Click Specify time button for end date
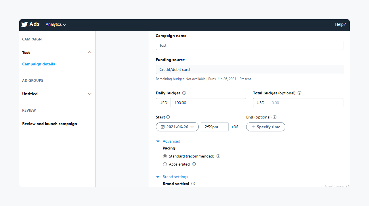The image size is (369, 206). (x=265, y=127)
